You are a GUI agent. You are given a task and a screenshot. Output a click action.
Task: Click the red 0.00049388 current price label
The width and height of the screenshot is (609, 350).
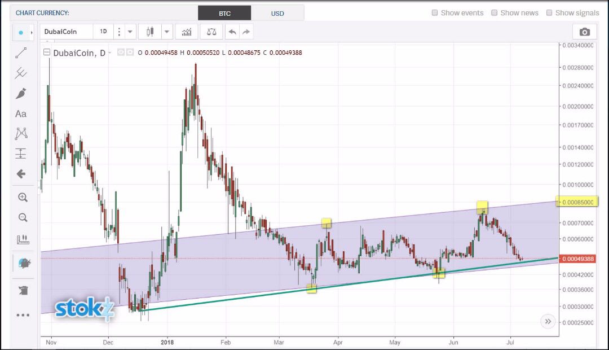pyautogui.click(x=577, y=259)
